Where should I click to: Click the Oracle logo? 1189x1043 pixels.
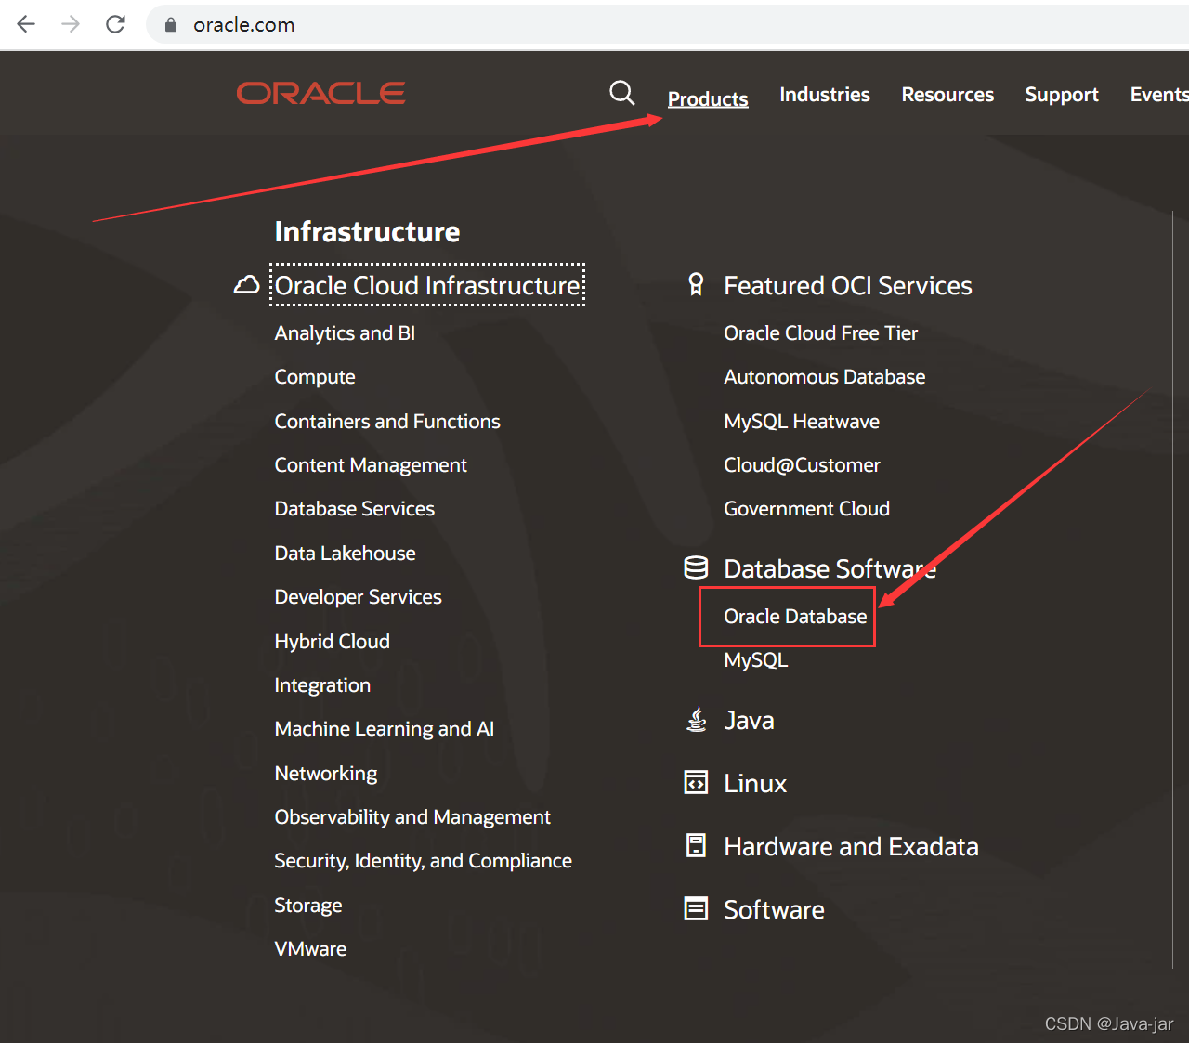[x=320, y=92]
